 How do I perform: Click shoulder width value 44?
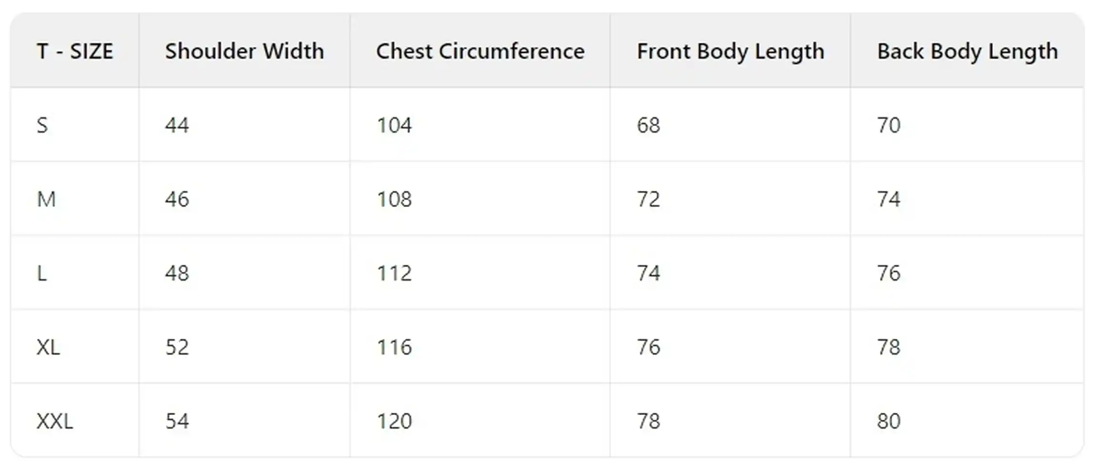click(x=177, y=125)
